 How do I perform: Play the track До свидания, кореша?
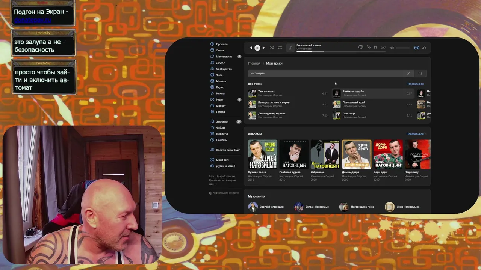[x=287, y=115]
